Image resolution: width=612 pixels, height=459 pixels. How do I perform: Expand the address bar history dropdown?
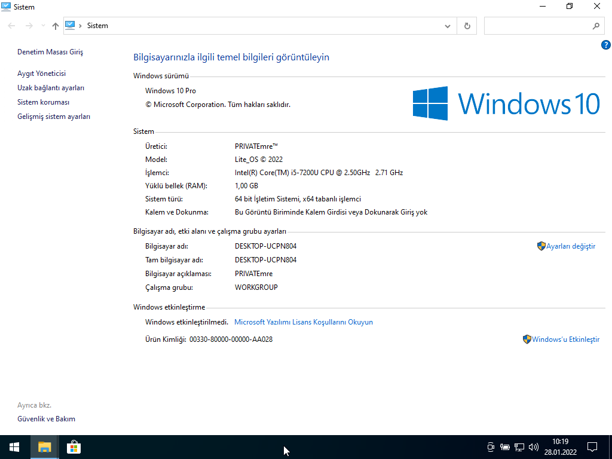(x=447, y=26)
